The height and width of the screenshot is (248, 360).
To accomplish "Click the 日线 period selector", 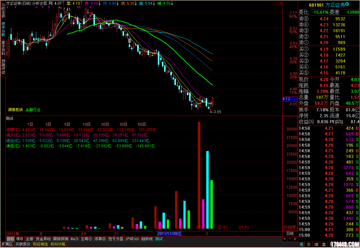I will pos(290,234).
